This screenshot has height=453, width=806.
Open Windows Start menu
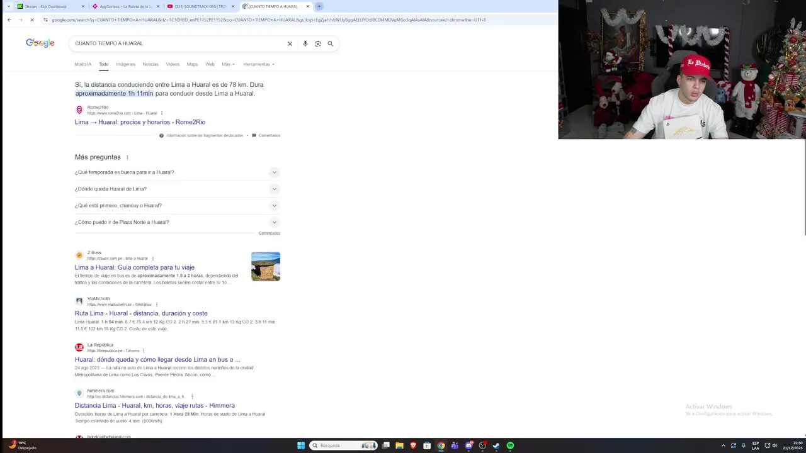click(x=301, y=445)
